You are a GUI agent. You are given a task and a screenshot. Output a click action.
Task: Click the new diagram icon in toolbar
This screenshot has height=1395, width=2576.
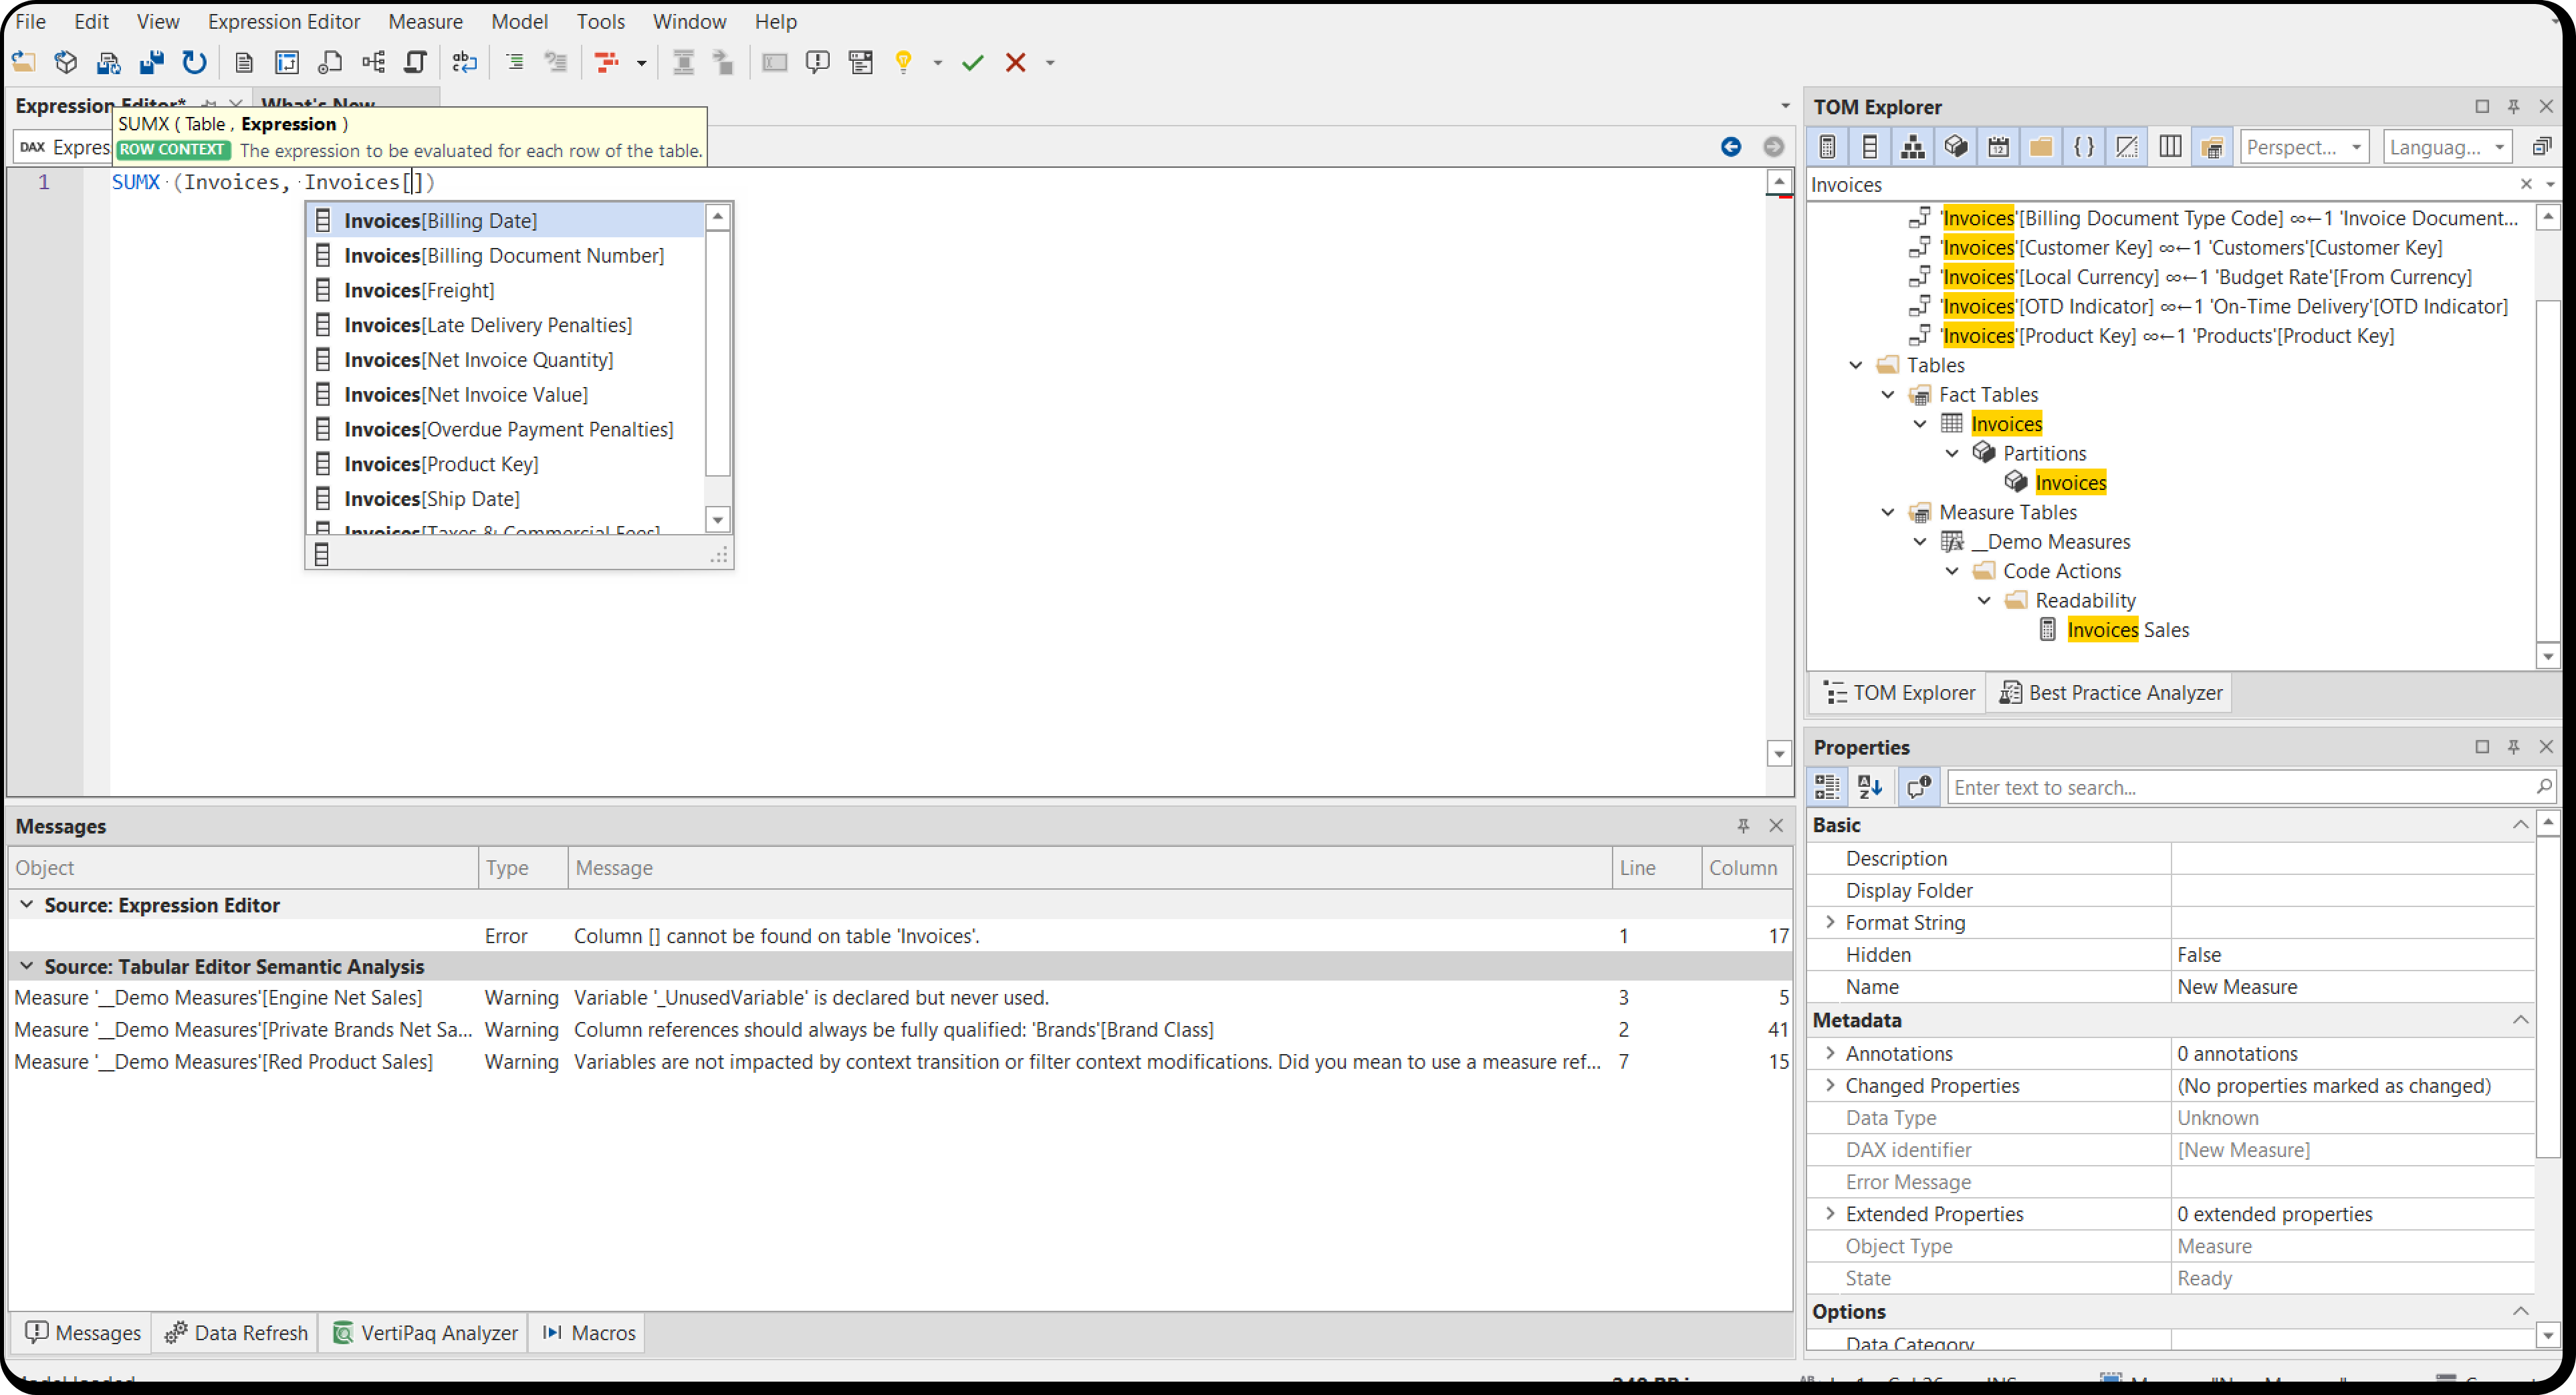pyautogui.click(x=287, y=62)
